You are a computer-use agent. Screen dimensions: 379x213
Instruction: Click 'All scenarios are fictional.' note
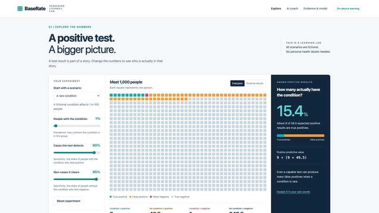pyautogui.click(x=302, y=47)
